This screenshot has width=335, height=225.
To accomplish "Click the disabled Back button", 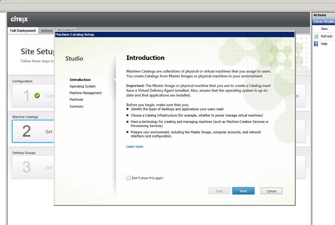I will click(219, 191).
